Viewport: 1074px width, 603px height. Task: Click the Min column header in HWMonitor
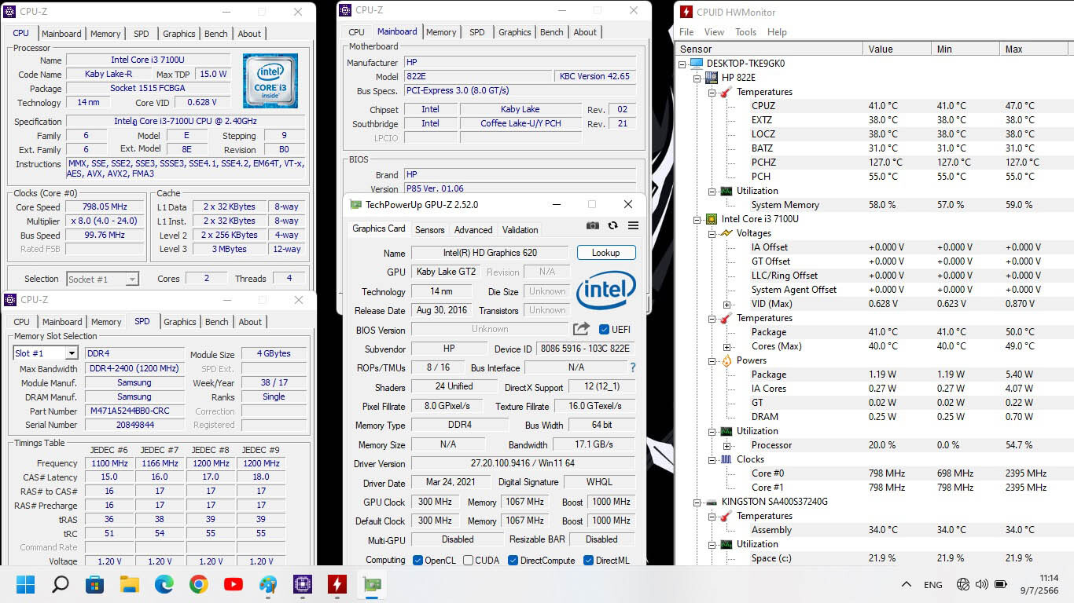pyautogui.click(x=966, y=49)
